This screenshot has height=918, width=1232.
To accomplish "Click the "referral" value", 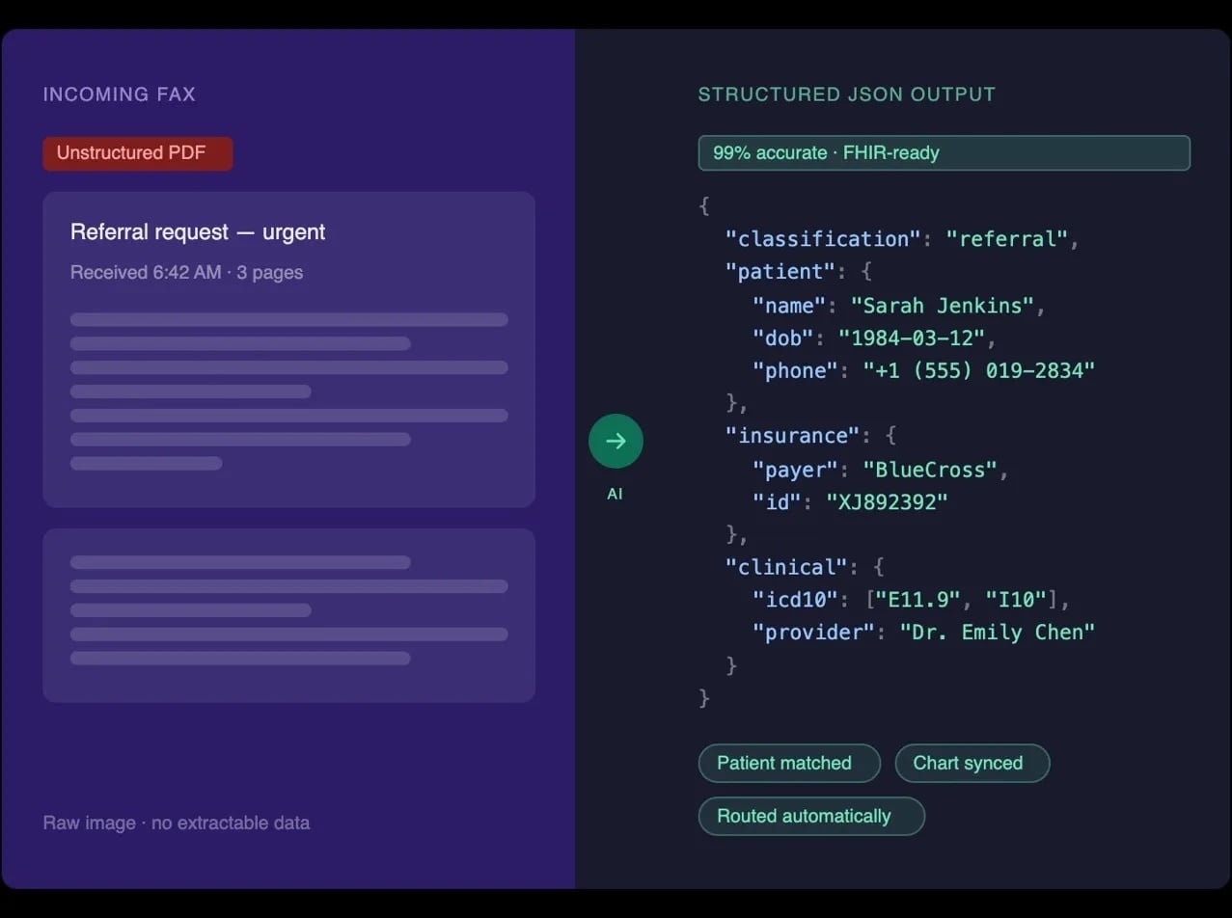I will [1007, 239].
